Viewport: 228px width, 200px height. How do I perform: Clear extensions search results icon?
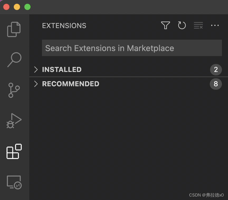click(198, 25)
